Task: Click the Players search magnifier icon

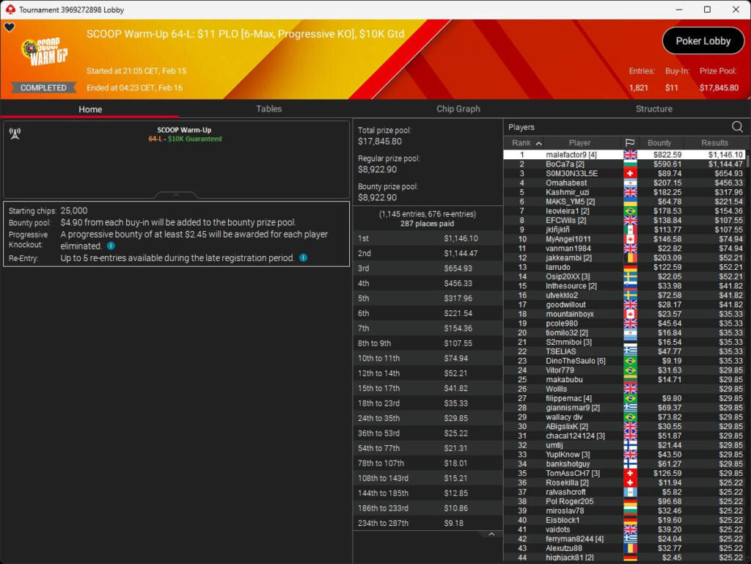Action: [737, 127]
